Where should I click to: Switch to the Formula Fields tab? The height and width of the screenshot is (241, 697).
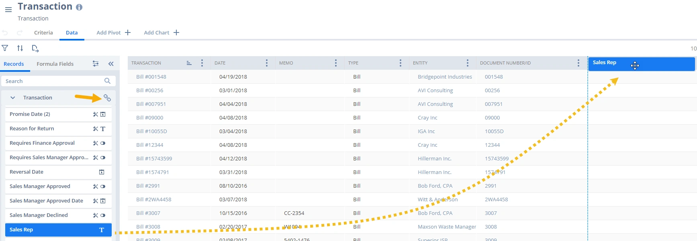55,64
